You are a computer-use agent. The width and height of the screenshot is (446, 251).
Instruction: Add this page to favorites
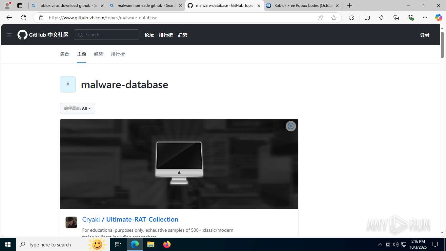pos(334,18)
